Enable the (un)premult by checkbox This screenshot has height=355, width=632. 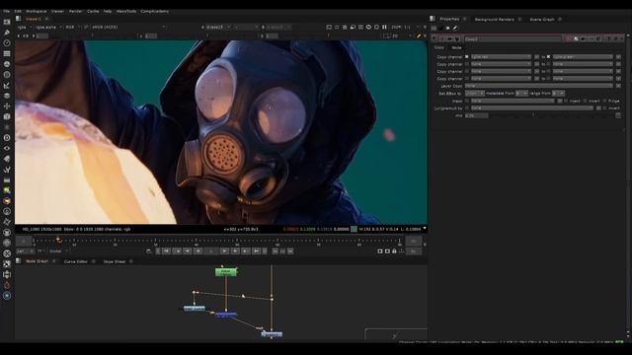pos(467,108)
